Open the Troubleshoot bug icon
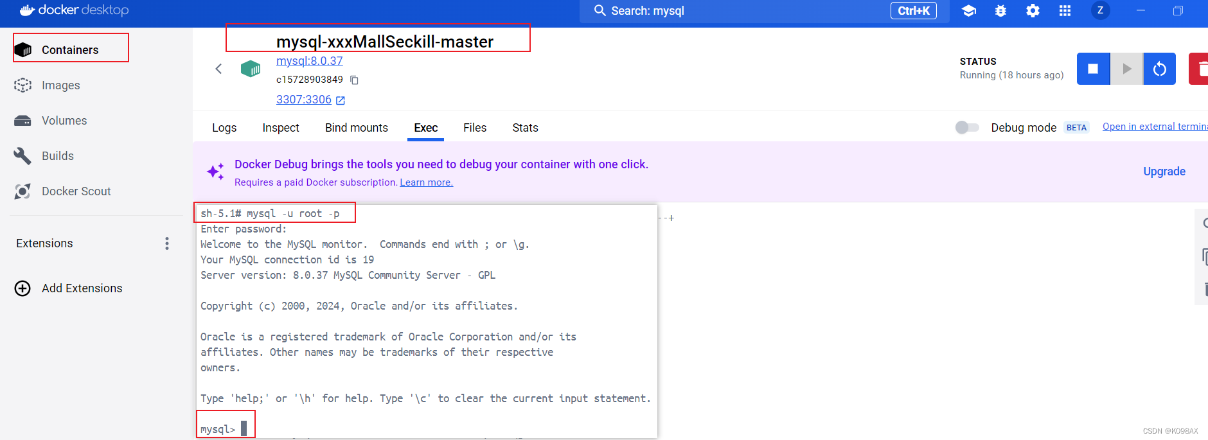The width and height of the screenshot is (1208, 440). coord(1000,11)
